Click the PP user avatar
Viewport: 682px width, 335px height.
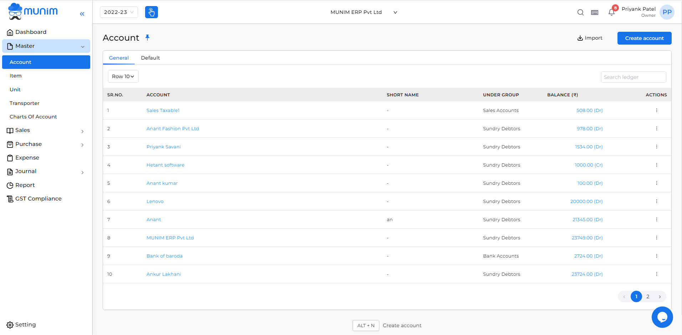667,12
